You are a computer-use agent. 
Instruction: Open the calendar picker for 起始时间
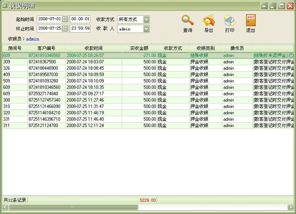click(65, 19)
